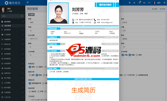Click the dollar icon for 薪资管理
The height and width of the screenshot is (101, 167).
point(2,30)
